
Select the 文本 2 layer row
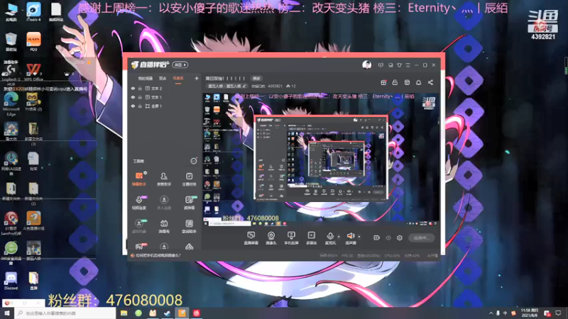pos(165,88)
